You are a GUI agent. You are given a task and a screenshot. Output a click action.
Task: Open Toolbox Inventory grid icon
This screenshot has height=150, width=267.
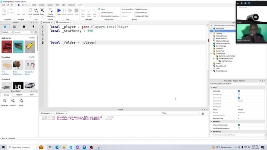tap(15, 27)
